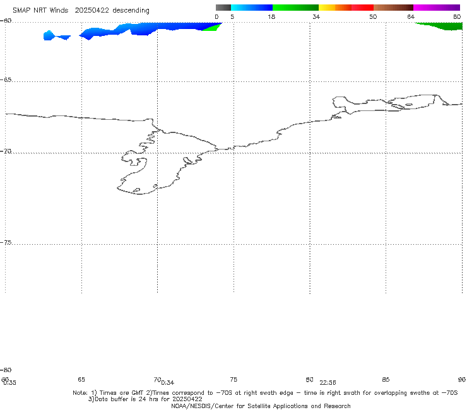
Task: Click the brown segment of the color bar
Action: click(x=393, y=8)
